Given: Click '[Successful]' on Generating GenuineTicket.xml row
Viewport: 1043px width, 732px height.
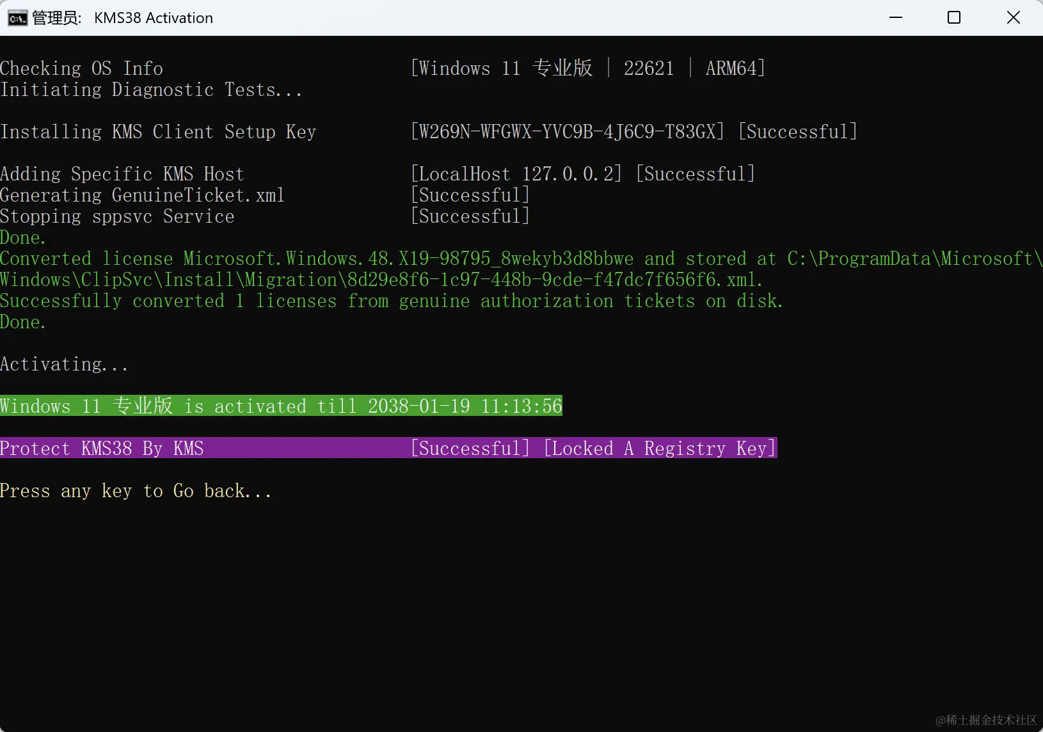Looking at the screenshot, I should pyautogui.click(x=470, y=195).
